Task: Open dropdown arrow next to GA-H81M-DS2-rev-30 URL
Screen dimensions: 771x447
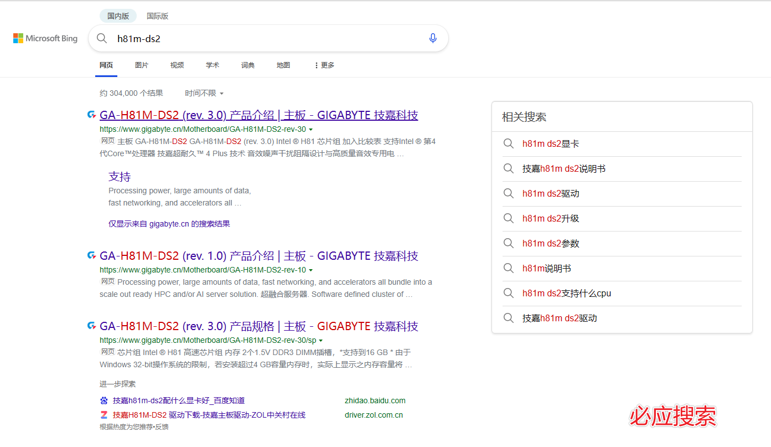Action: pyautogui.click(x=311, y=130)
